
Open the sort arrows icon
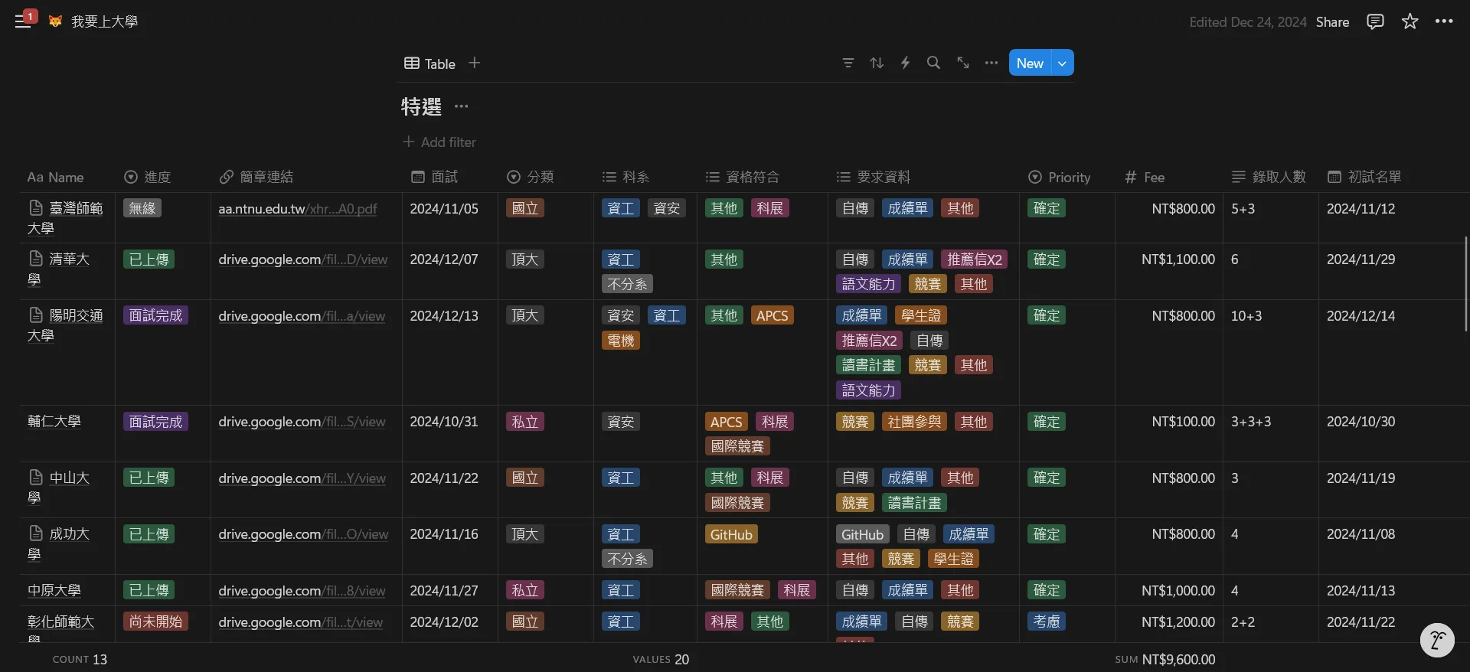[877, 63]
